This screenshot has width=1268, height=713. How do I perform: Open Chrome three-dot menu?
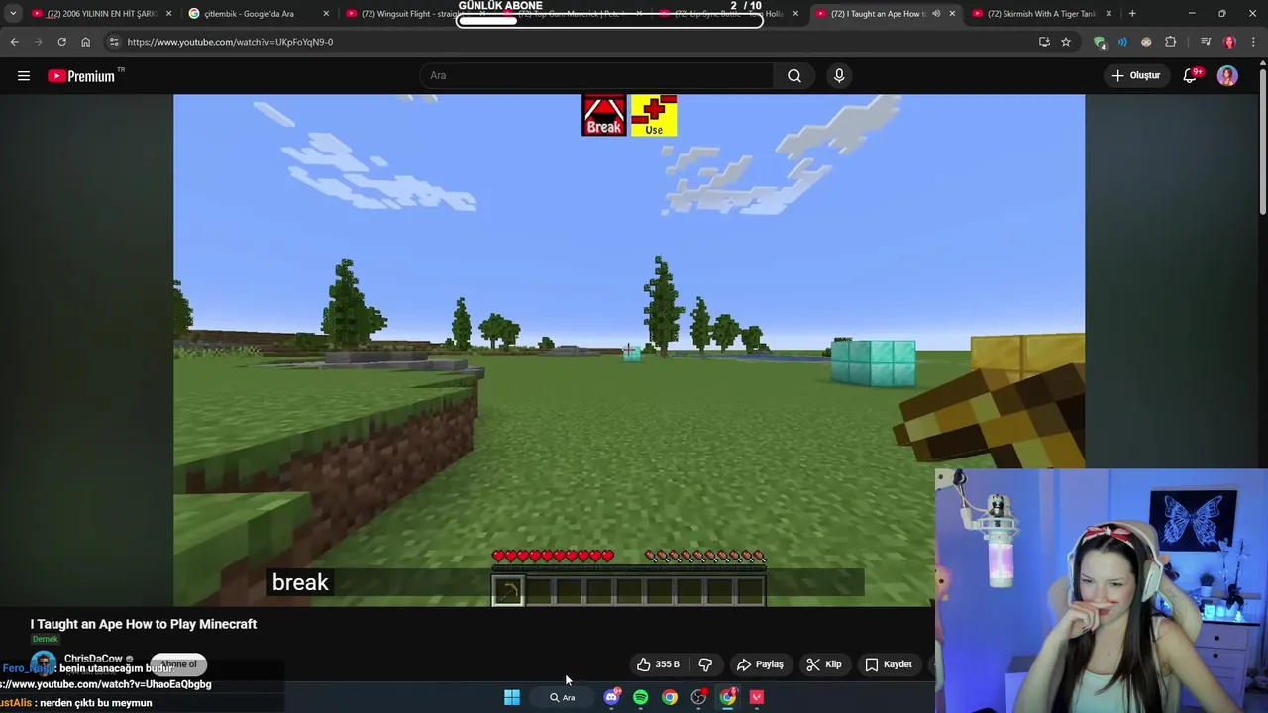(x=1254, y=42)
